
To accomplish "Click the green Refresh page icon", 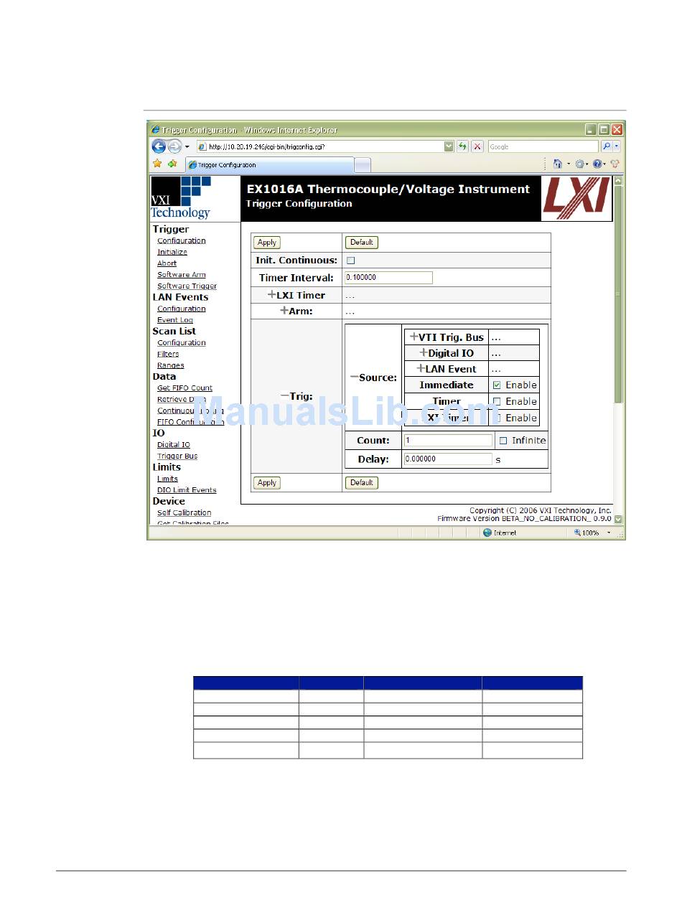I will point(463,146).
